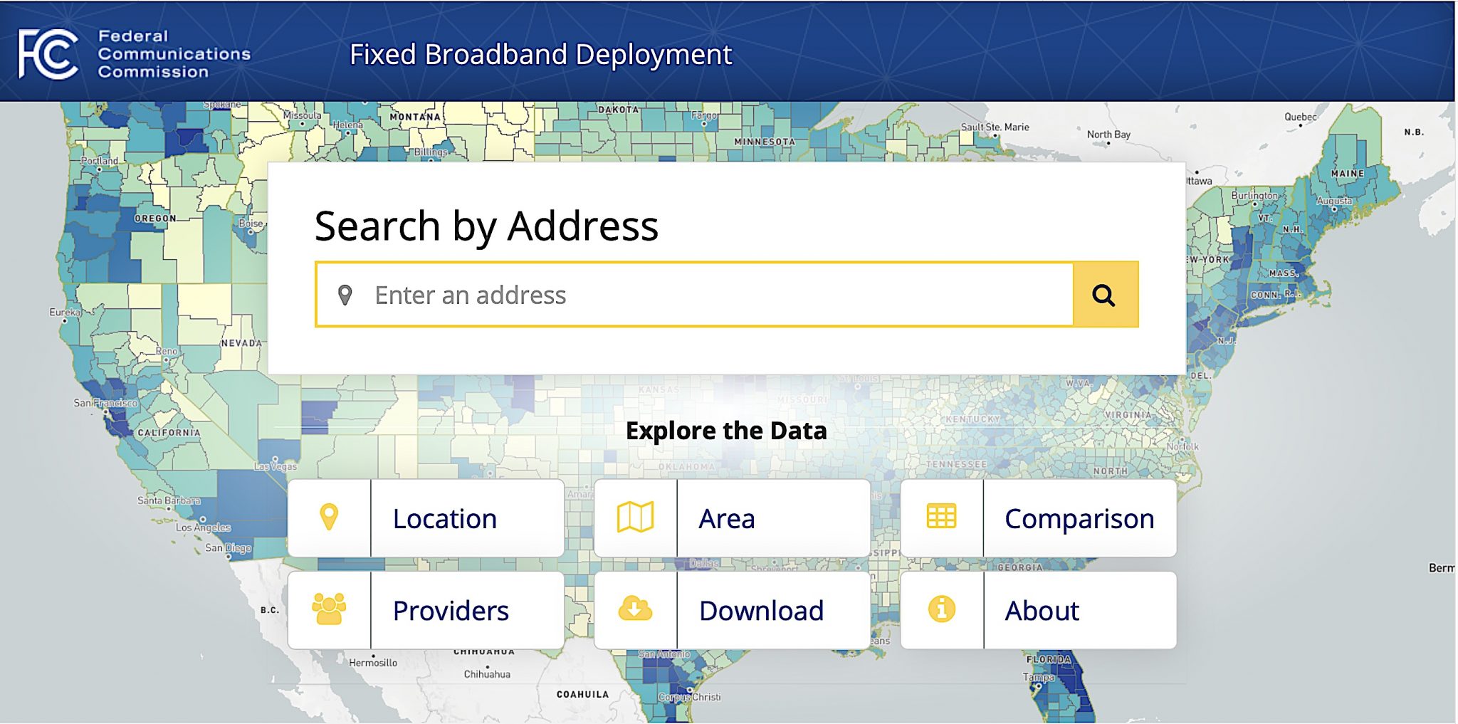The width and height of the screenshot is (1458, 724).
Task: Click the Fixed Broadband Deployment title
Action: [x=540, y=55]
